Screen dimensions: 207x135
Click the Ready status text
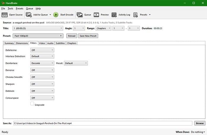click(5, 132)
